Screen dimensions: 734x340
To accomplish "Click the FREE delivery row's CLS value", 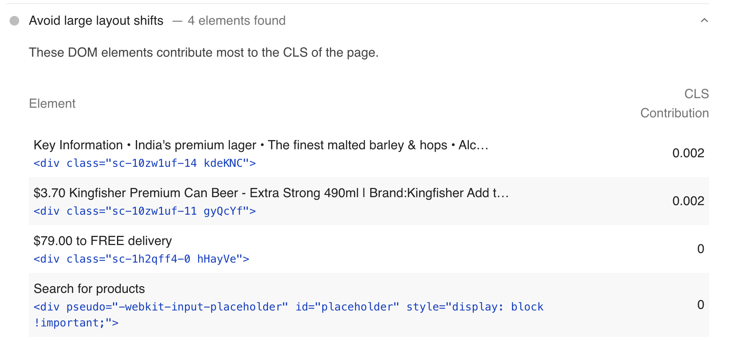I will tap(700, 249).
